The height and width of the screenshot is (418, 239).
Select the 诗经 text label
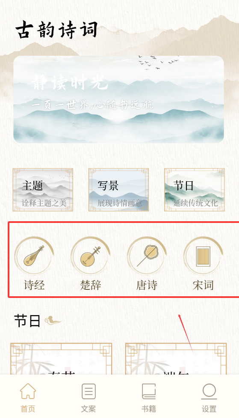[x=34, y=285]
